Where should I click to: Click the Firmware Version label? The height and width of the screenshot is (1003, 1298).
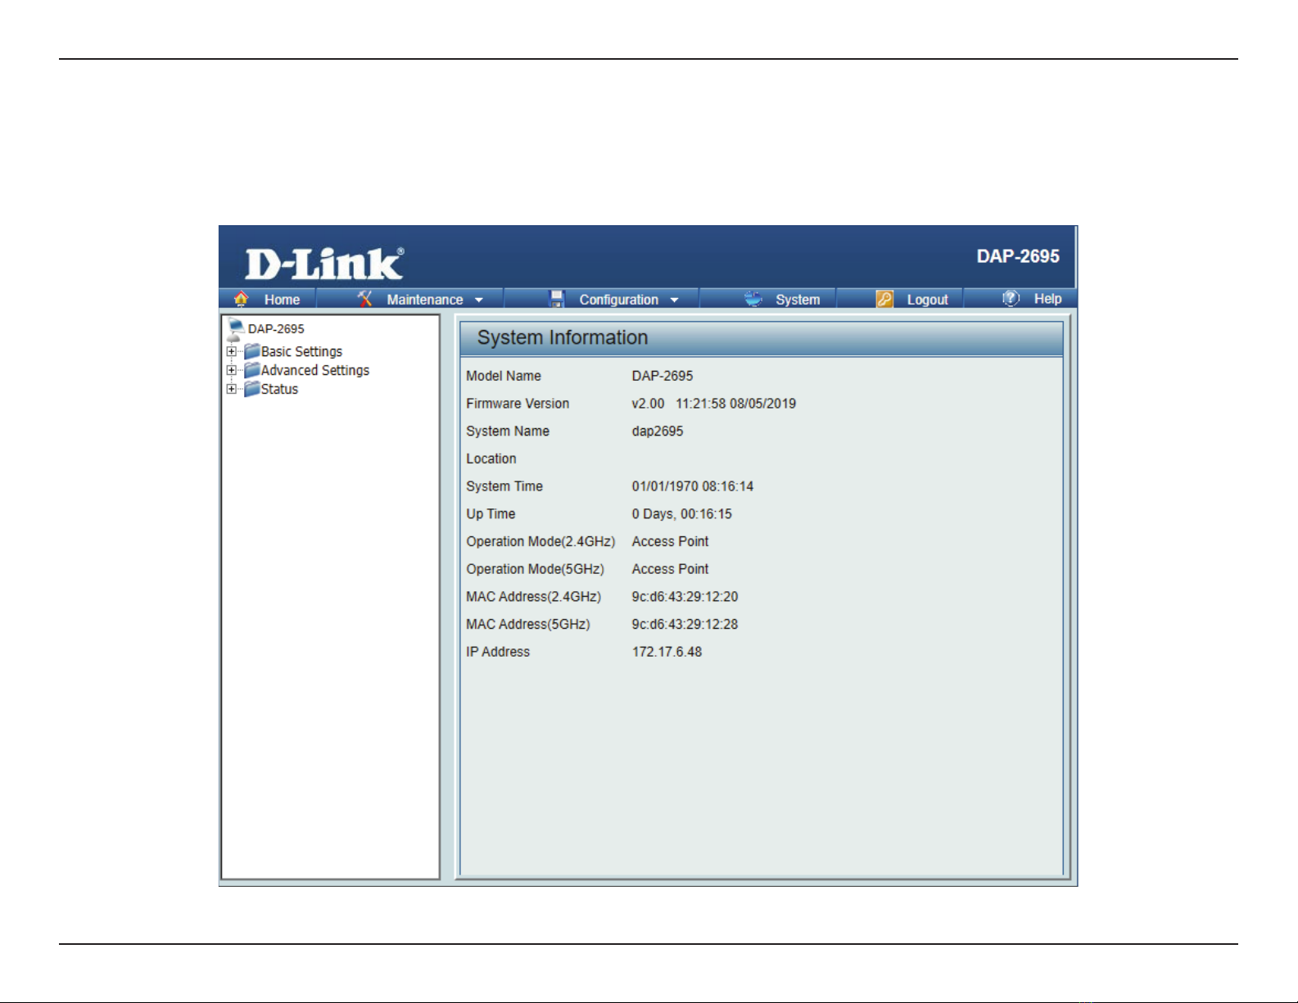(x=518, y=404)
